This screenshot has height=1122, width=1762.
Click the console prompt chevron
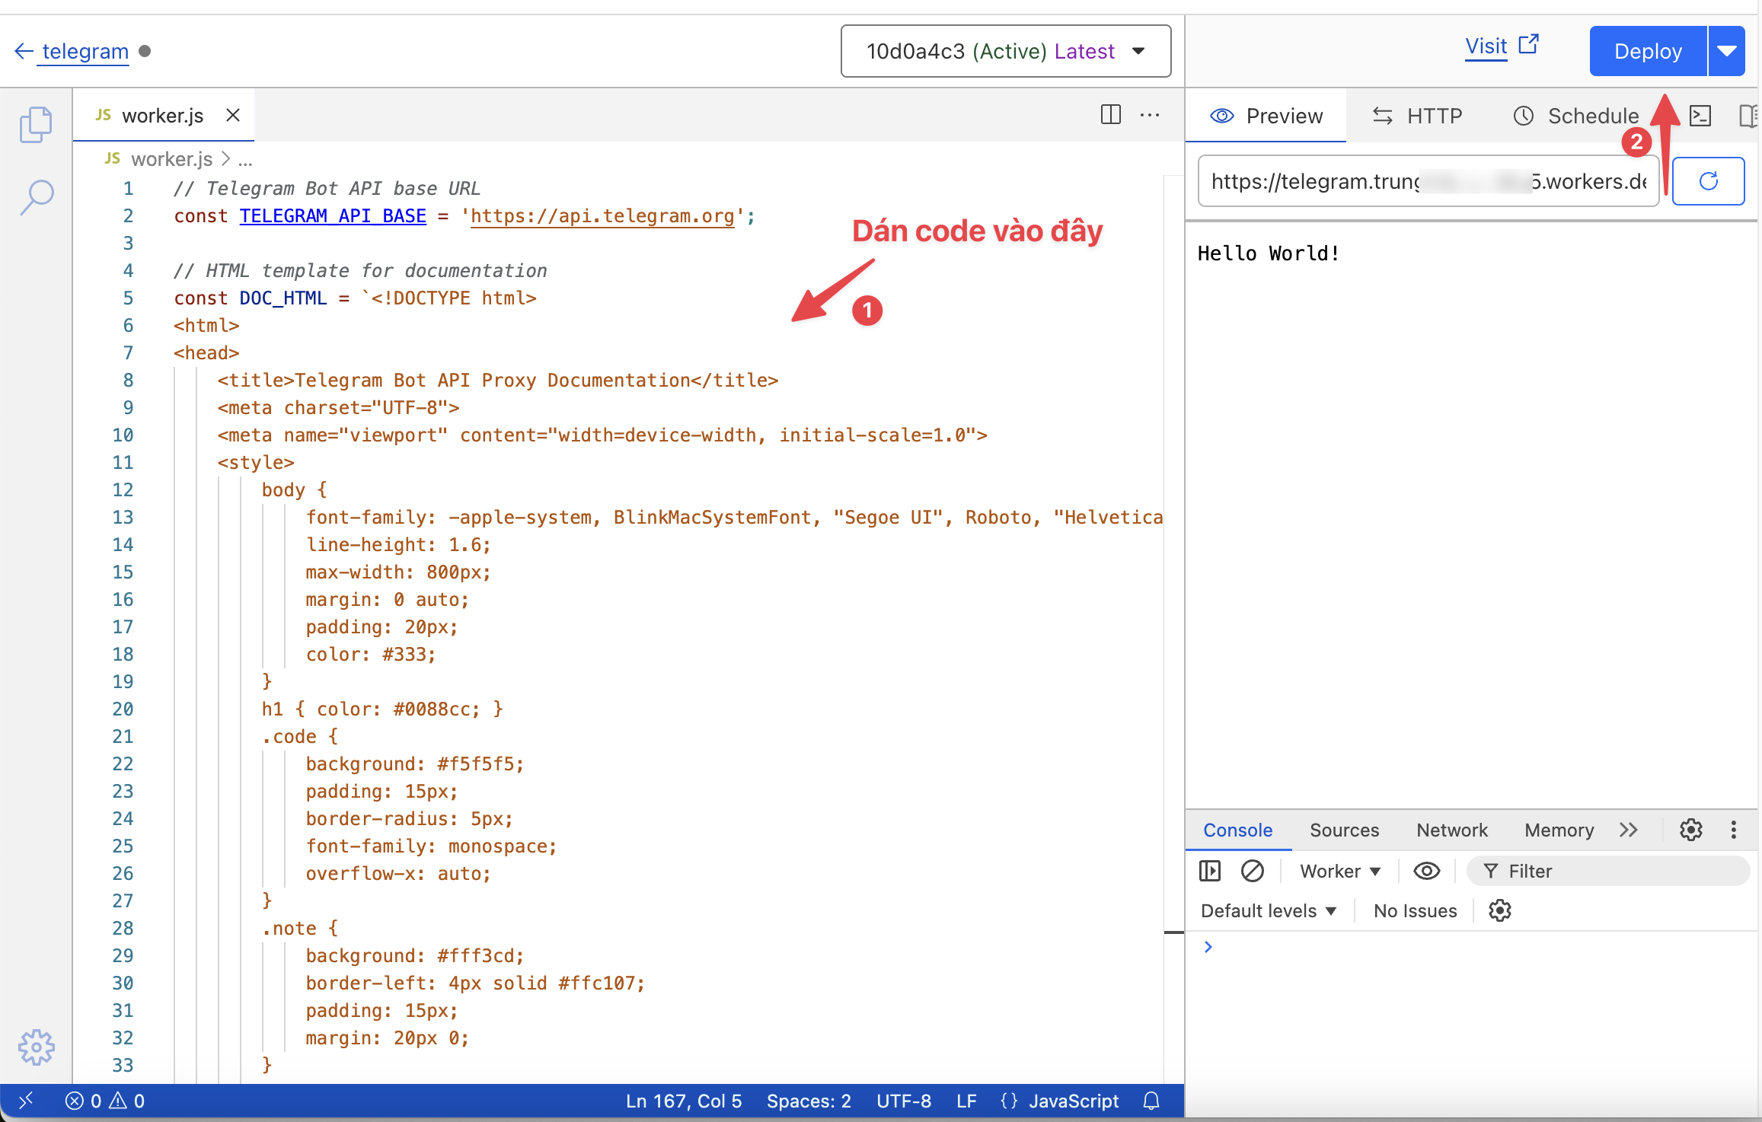pyautogui.click(x=1208, y=946)
